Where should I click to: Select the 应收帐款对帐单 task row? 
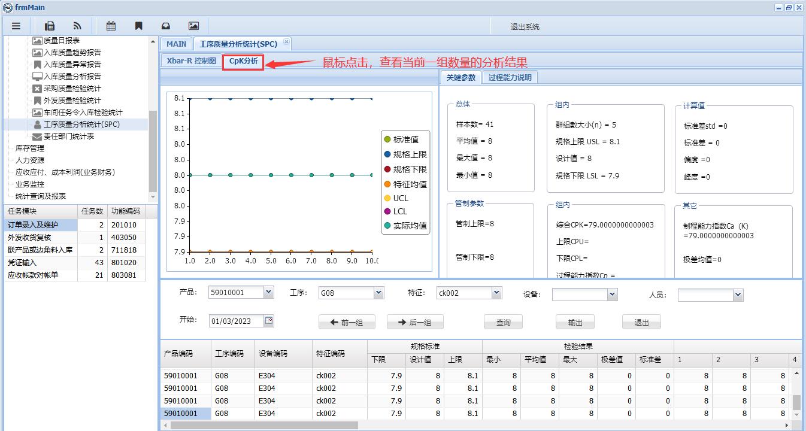(x=75, y=275)
